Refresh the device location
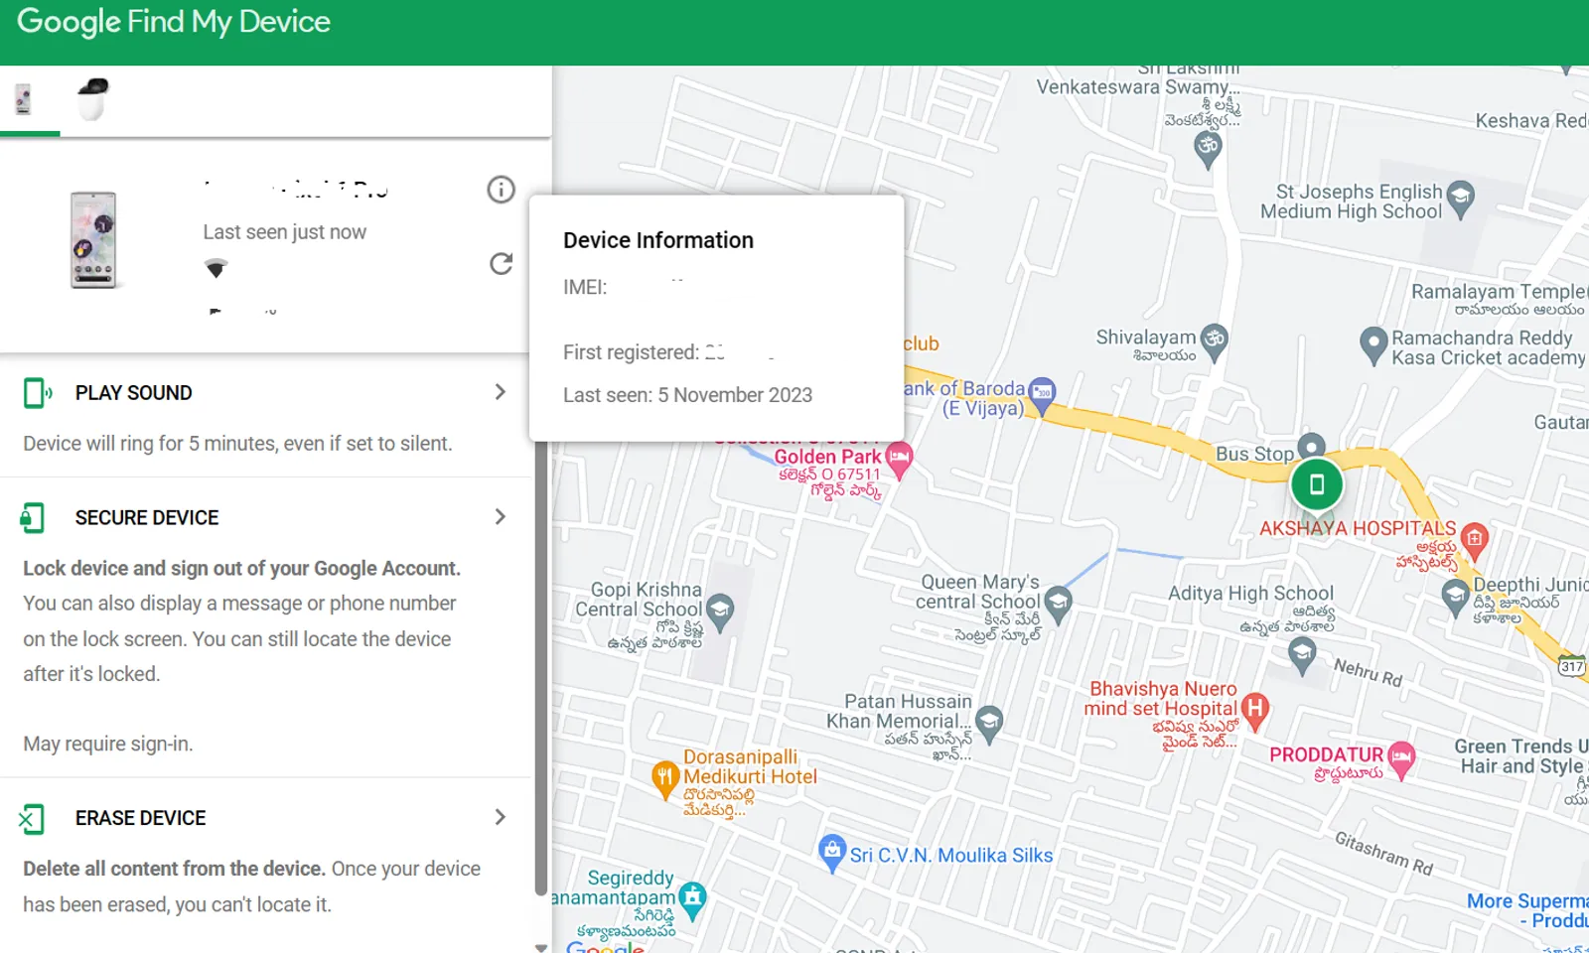The width and height of the screenshot is (1589, 953). point(501,263)
